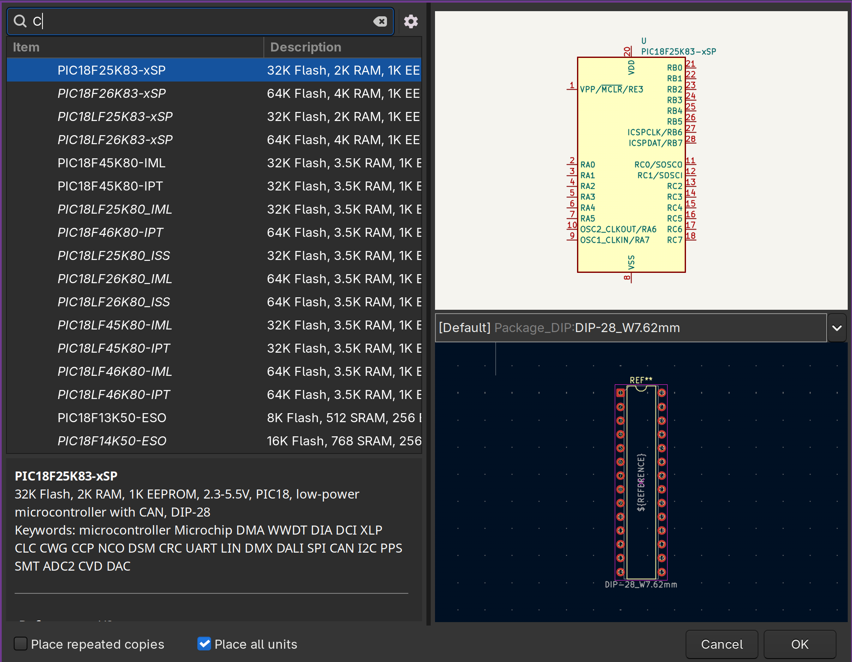Pick PIC18F45K80-IML symbol
Viewport: 852px width, 662px height.
[x=214, y=163]
